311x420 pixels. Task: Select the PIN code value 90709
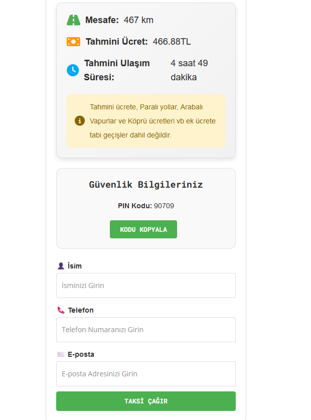164,206
